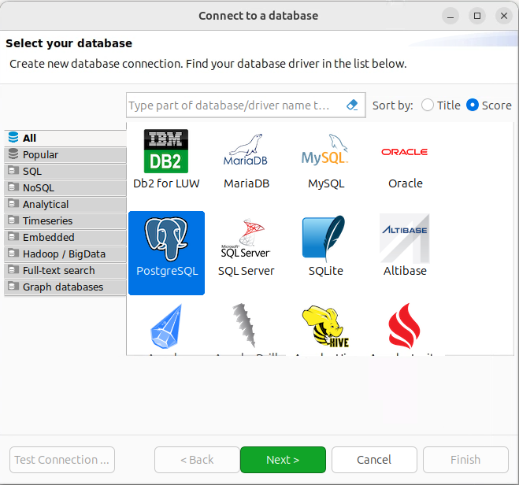Click the PostgreSQL elephant icon
The height and width of the screenshot is (485, 519).
point(166,239)
